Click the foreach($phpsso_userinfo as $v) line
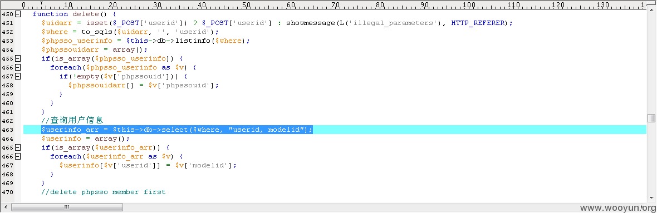 pyautogui.click(x=123, y=67)
